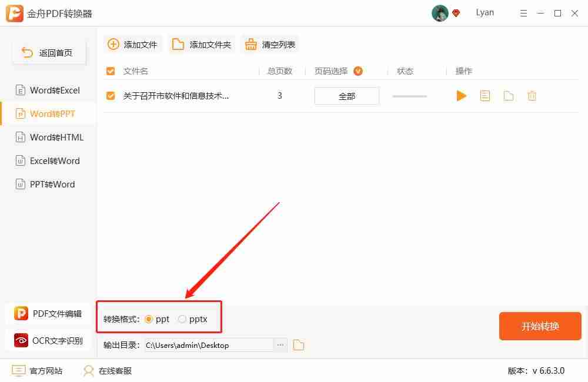Click the output directory path field
The image size is (588, 382).
click(x=209, y=345)
